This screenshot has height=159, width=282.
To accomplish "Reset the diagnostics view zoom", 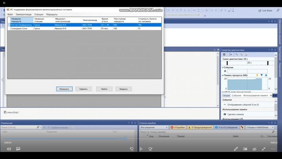I will (x=246, y=55).
